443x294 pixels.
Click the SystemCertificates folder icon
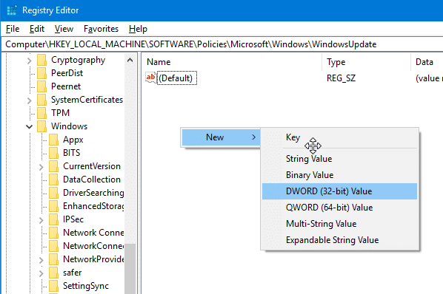click(x=41, y=100)
